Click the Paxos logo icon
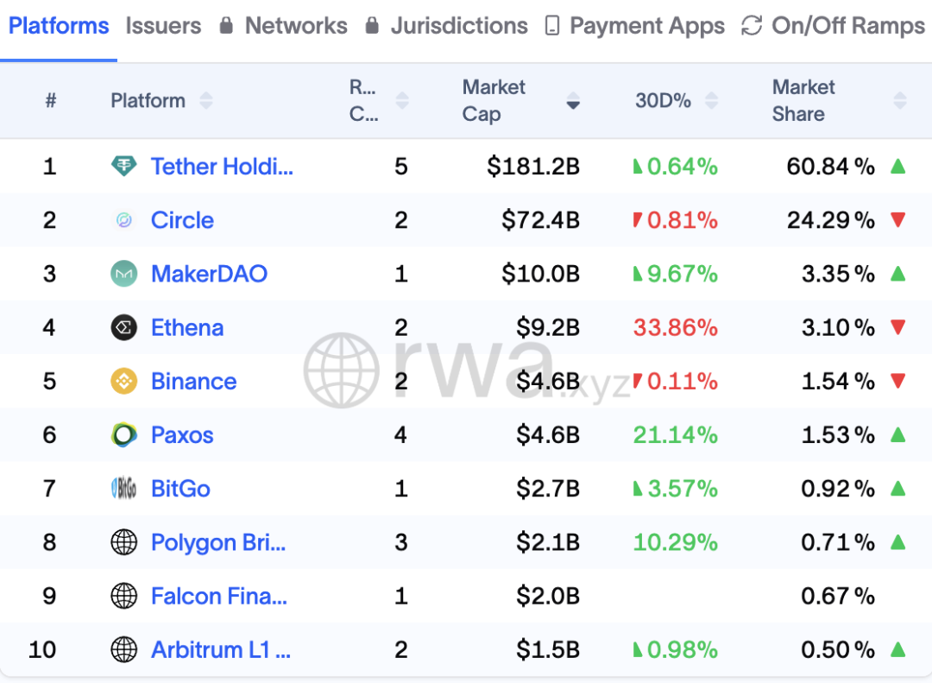The width and height of the screenshot is (932, 683). [x=124, y=435]
